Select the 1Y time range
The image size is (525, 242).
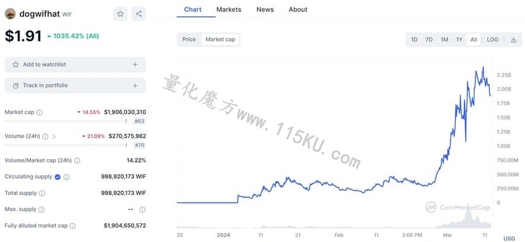[x=459, y=40]
